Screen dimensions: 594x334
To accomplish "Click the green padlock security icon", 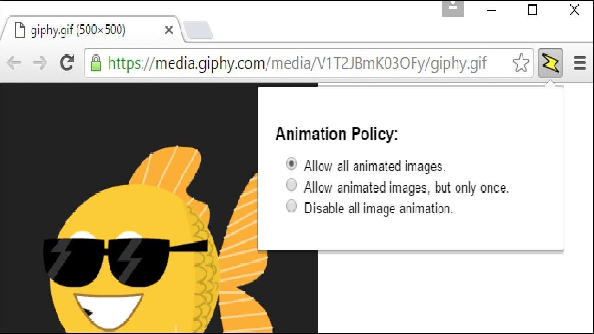I will (x=96, y=63).
